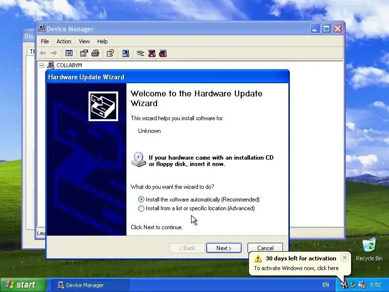Screen dimensions: 389x292
Task: Open the Action menu
Action: click(x=64, y=41)
